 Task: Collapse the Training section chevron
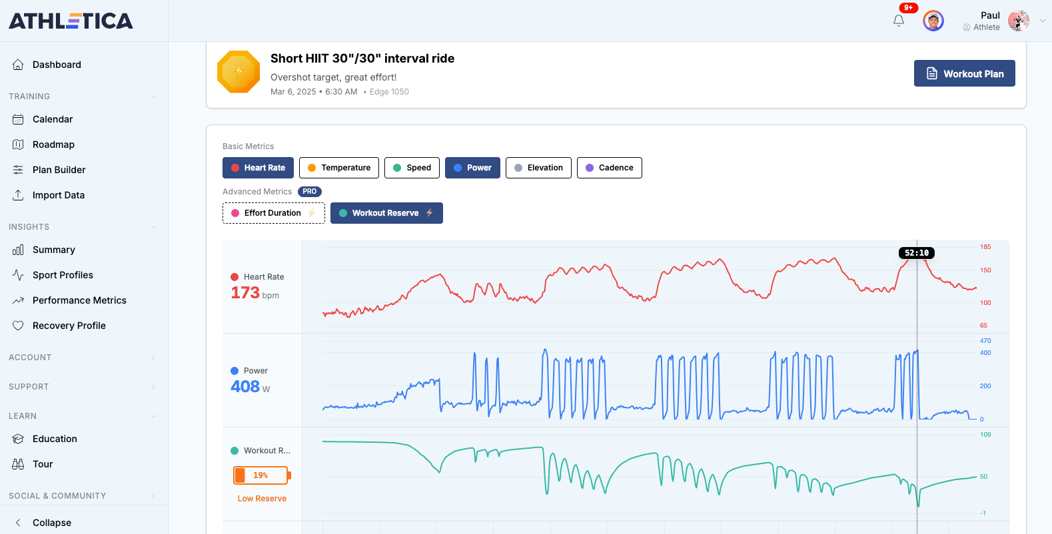153,97
